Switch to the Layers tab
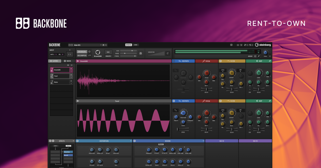Image resolution: width=321 pixels, height=168 pixels. click(54, 61)
